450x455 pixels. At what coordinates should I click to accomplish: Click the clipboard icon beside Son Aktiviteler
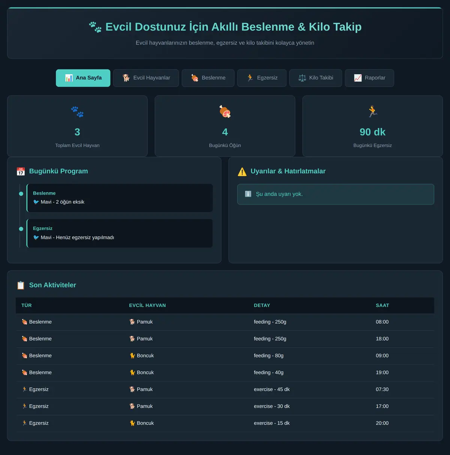click(21, 285)
